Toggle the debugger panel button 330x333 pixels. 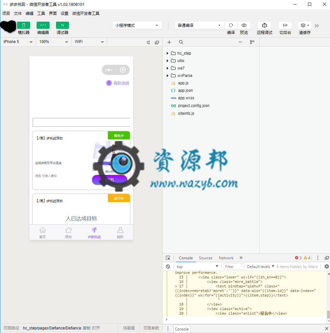point(62,25)
